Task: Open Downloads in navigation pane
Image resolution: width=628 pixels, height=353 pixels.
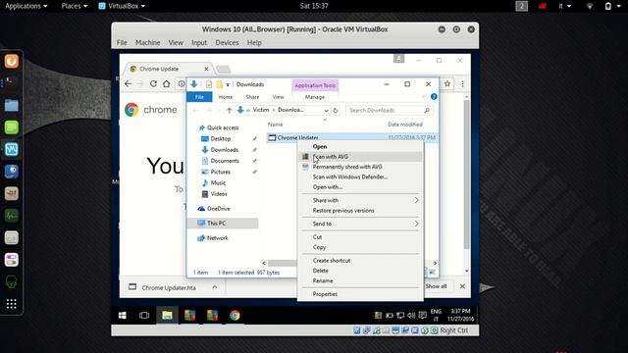Action: (x=225, y=150)
